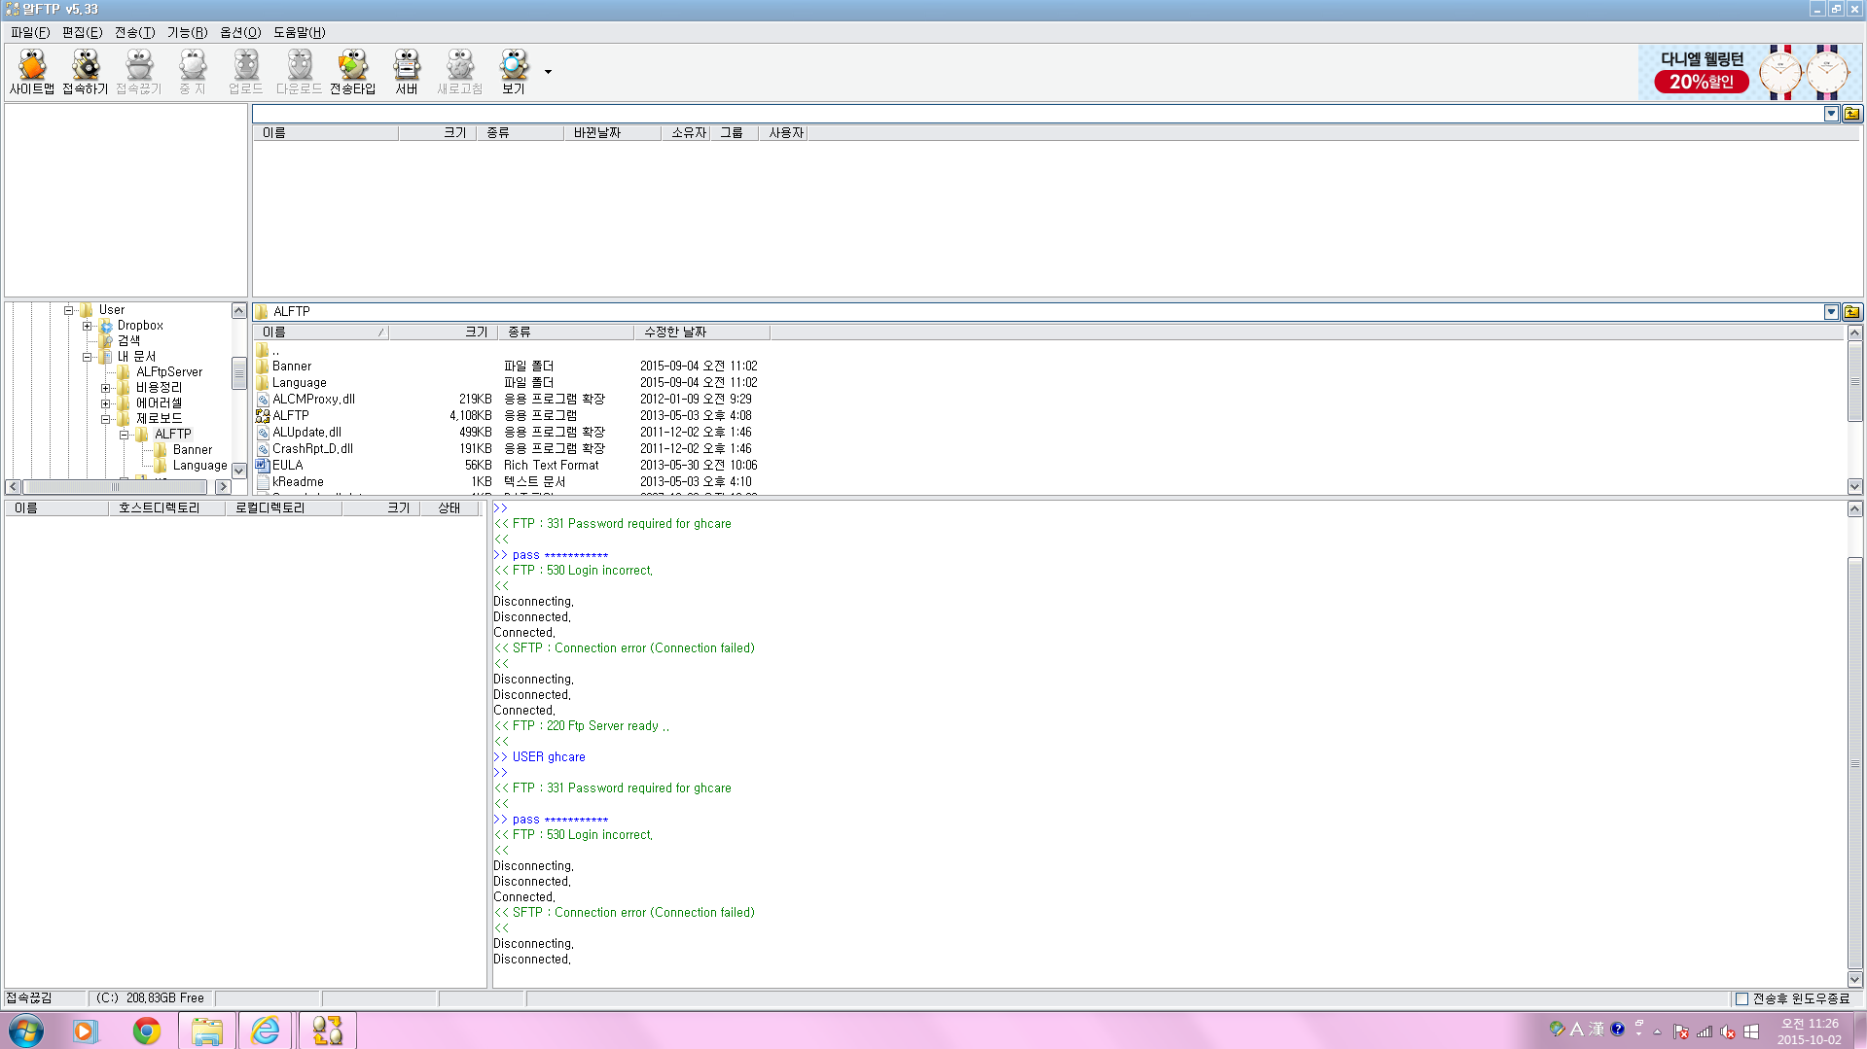
Task: Collapse the ALFTP folder tree node
Action: pos(125,435)
